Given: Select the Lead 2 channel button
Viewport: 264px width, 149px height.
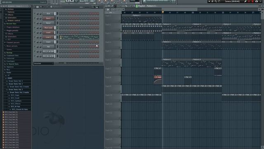Looking at the screenshot, I should [48, 37].
